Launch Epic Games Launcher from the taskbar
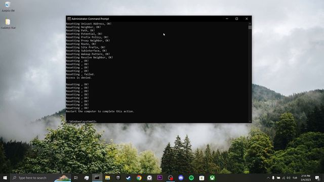324x182 pixels. point(118,177)
